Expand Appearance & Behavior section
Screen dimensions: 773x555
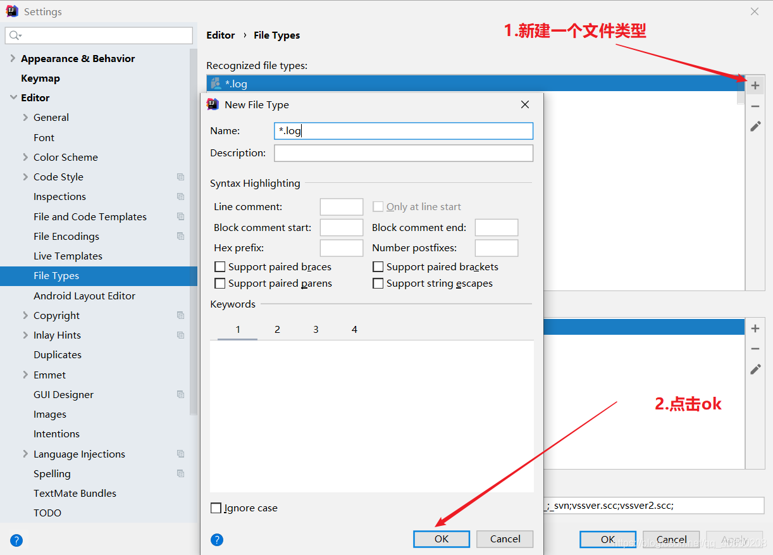click(x=13, y=58)
